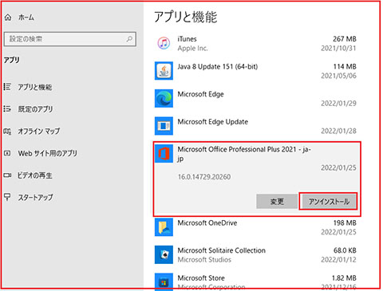The height and width of the screenshot is (291, 383).
Task: Click Office version 16.0.14729.20260 text
Action: click(204, 177)
